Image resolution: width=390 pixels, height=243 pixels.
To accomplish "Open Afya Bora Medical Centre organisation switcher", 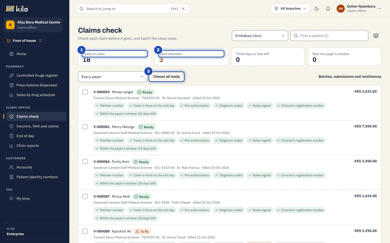I will 33,25.
